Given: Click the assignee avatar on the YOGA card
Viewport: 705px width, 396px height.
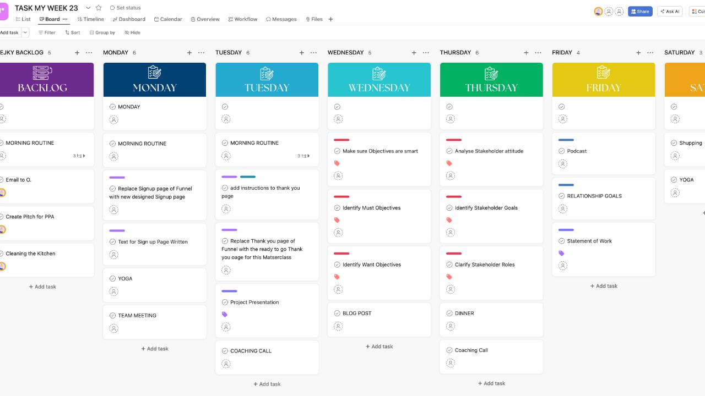Looking at the screenshot, I should tap(113, 291).
